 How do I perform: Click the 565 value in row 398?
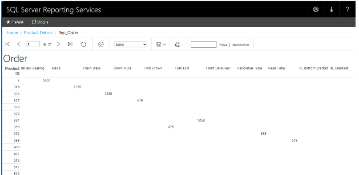click(263, 134)
